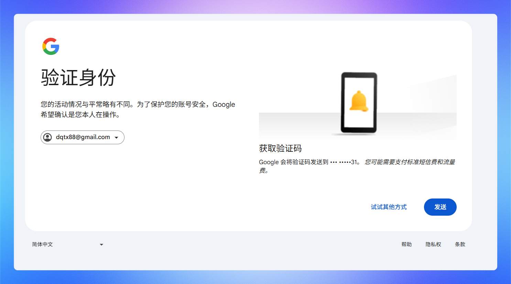Click the 获取验证码 heading text
Image resolution: width=511 pixels, height=284 pixels.
(x=280, y=148)
